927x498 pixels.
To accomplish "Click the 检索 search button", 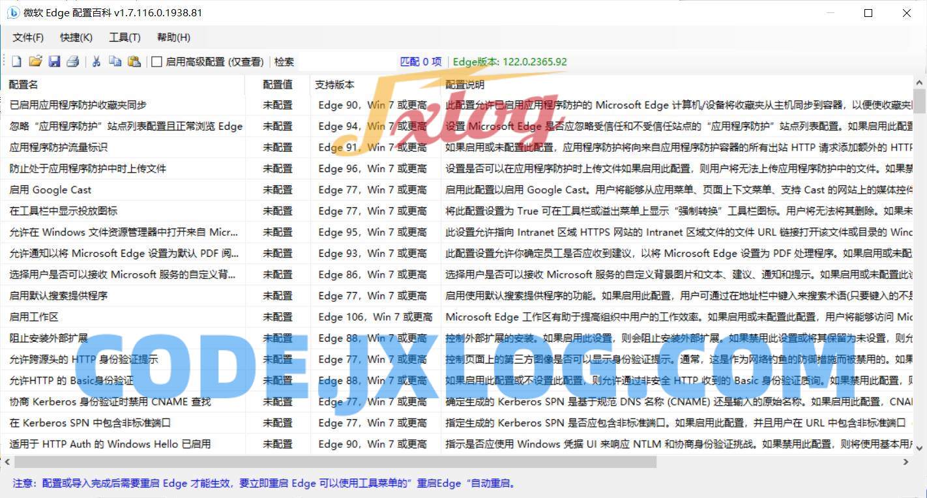I will (x=285, y=61).
